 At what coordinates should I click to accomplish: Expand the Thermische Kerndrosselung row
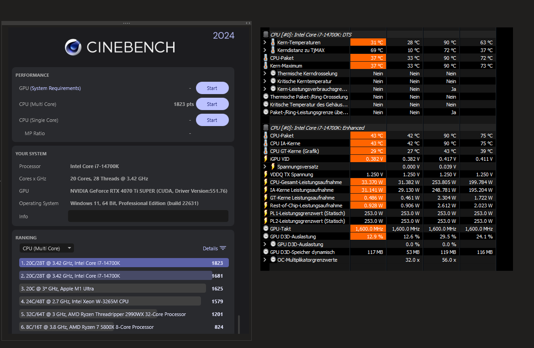(x=265, y=73)
